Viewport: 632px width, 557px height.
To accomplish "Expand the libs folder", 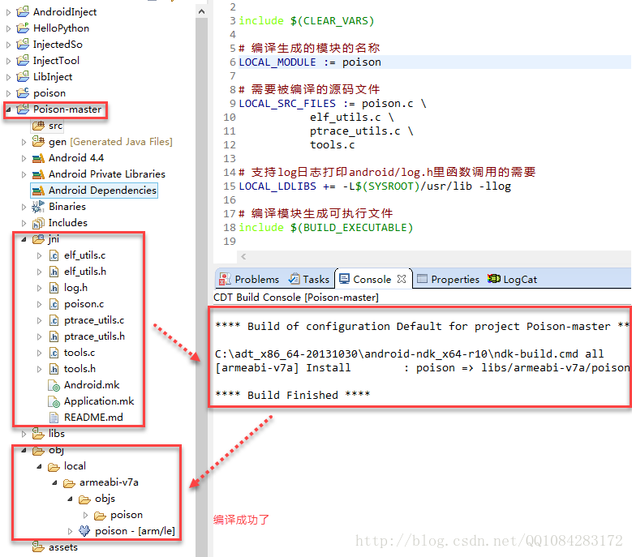I will tap(24, 434).
